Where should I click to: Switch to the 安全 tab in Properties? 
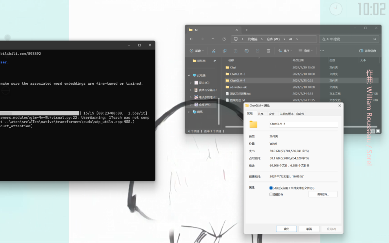coord(272,114)
